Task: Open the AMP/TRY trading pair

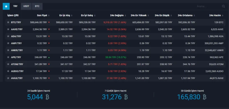Action: coord(16,43)
